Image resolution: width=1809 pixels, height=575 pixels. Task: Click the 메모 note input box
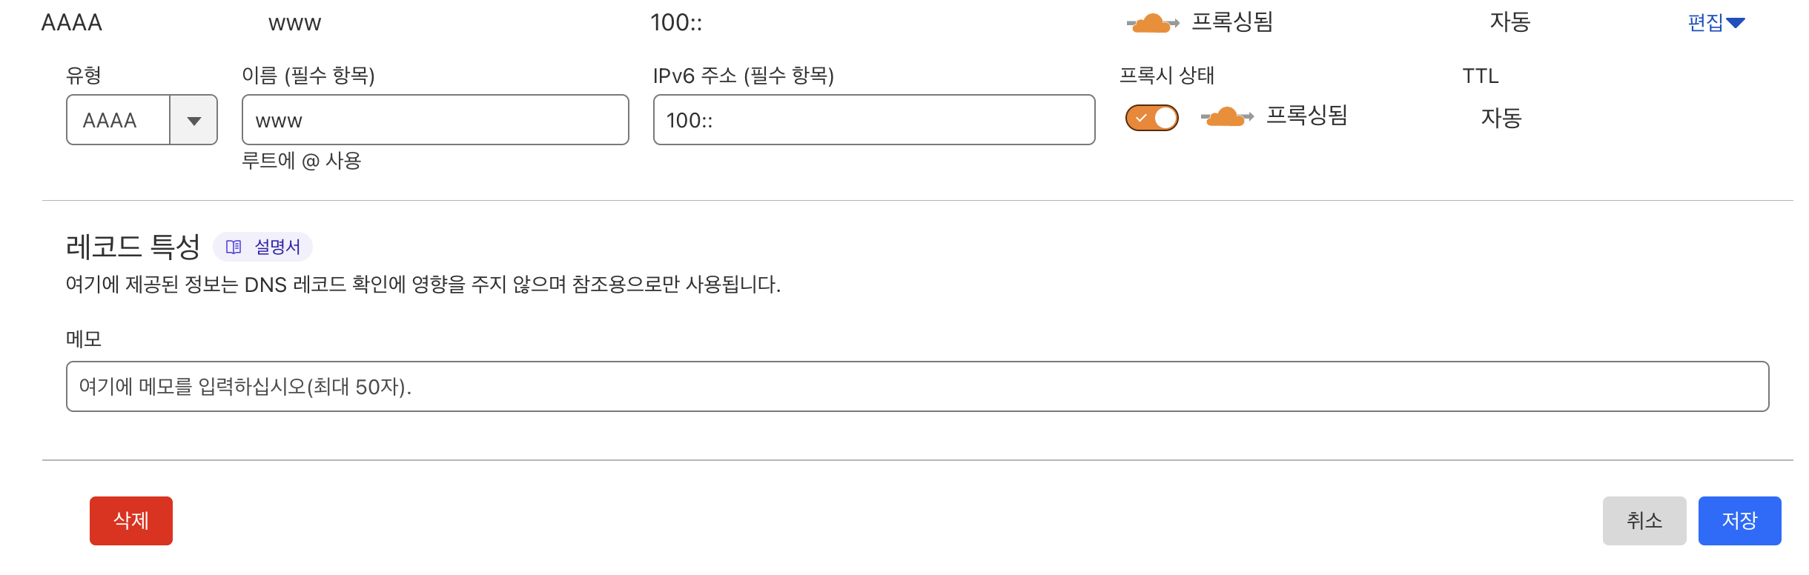(917, 386)
